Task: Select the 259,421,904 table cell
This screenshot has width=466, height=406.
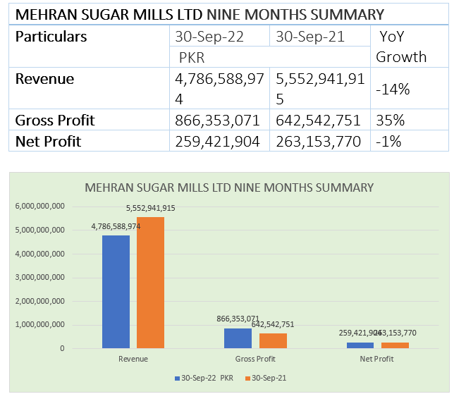Action: point(219,141)
